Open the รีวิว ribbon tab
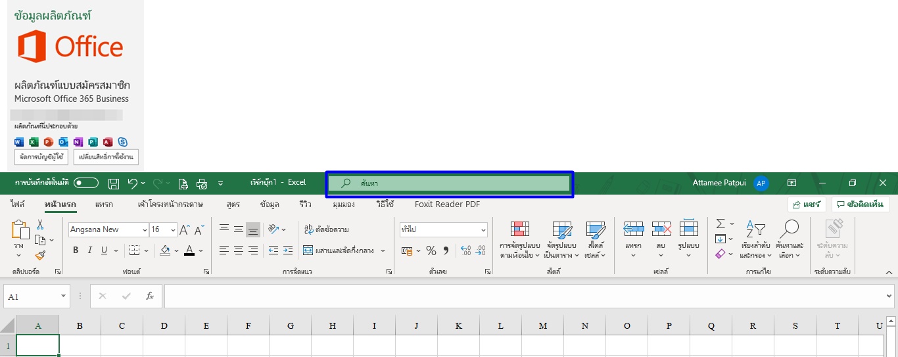 (x=305, y=204)
